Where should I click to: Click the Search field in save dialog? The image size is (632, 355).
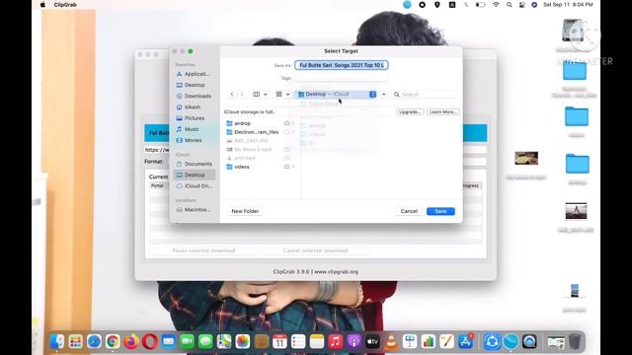(424, 95)
